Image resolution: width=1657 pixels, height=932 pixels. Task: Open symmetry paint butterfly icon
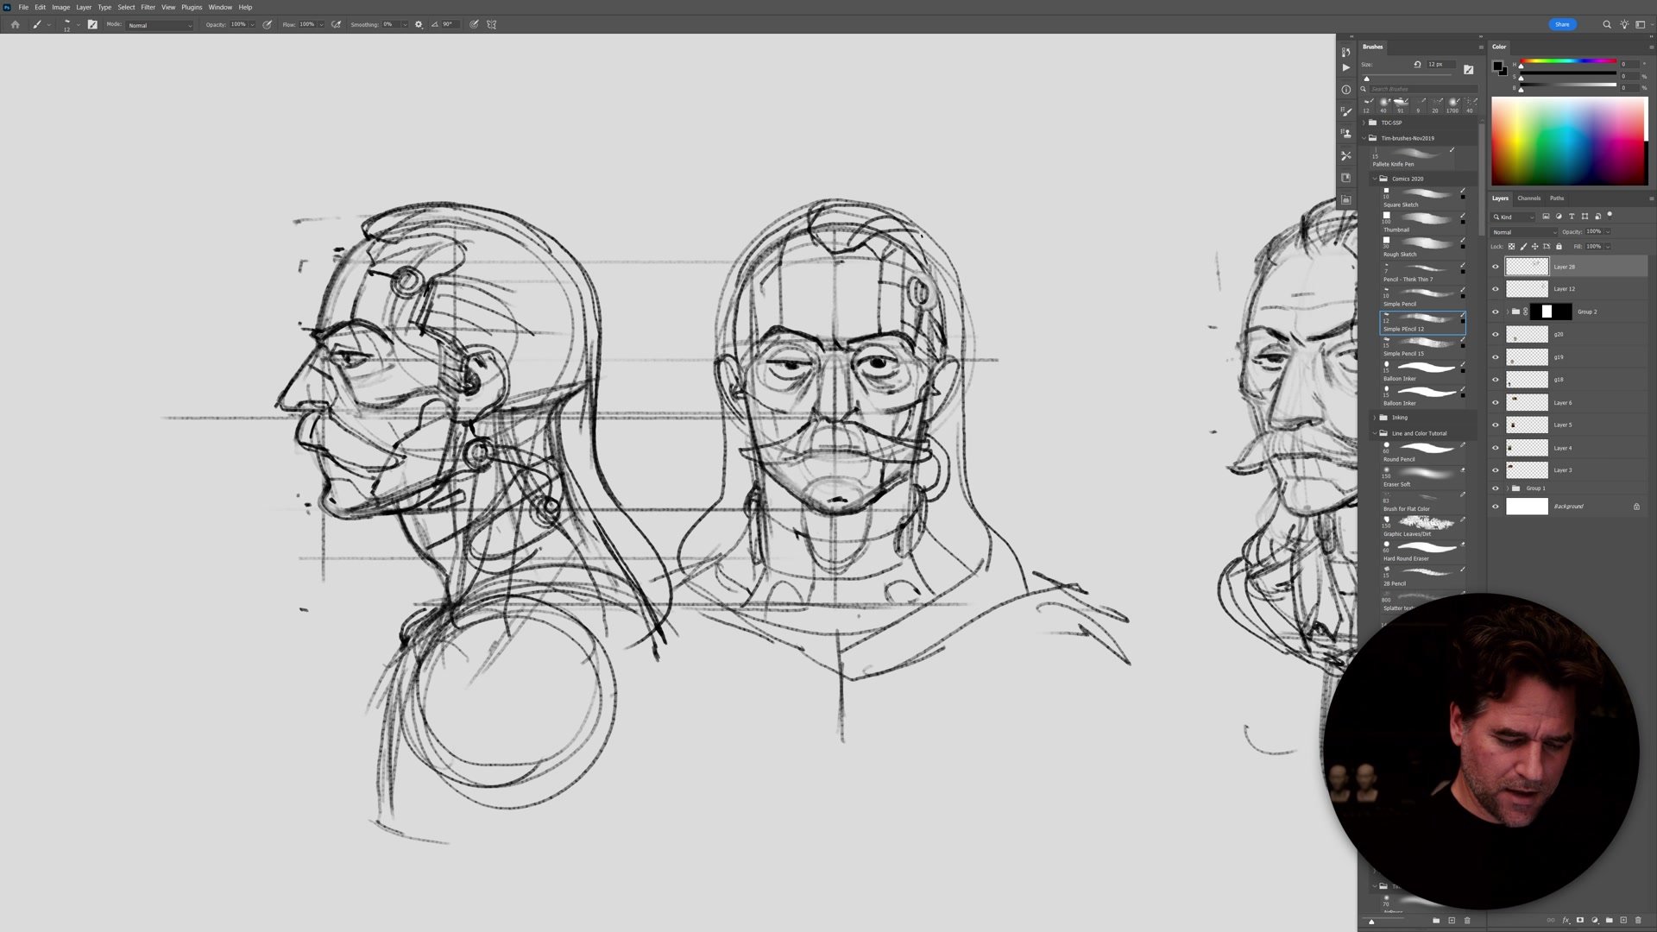(x=492, y=24)
